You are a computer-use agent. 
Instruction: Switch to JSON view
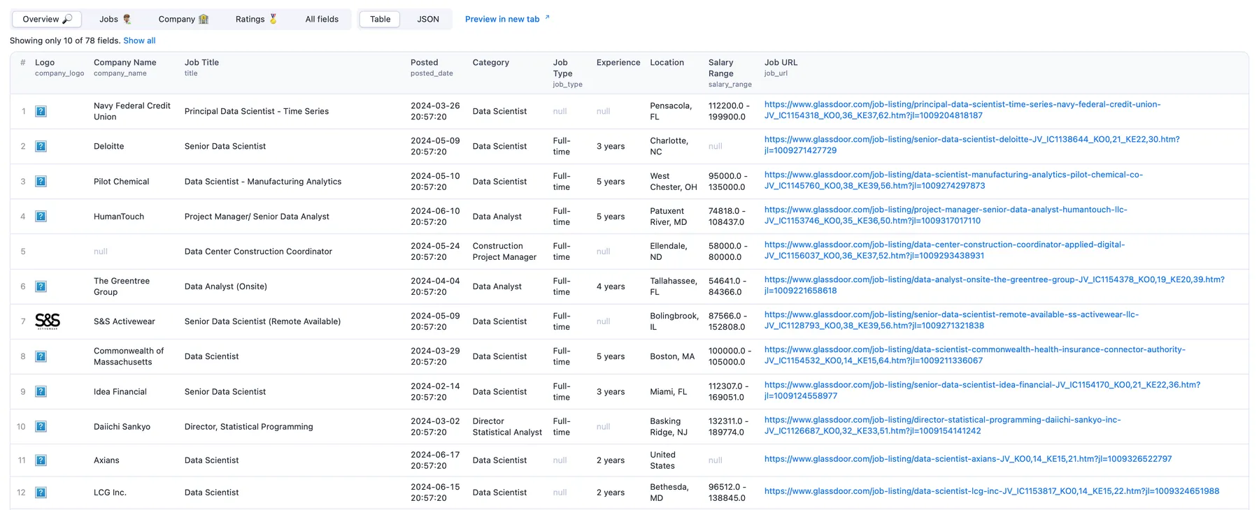(428, 19)
